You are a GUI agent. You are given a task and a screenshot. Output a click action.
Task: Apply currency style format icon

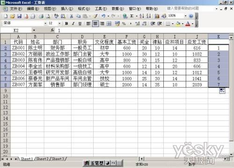(117, 24)
